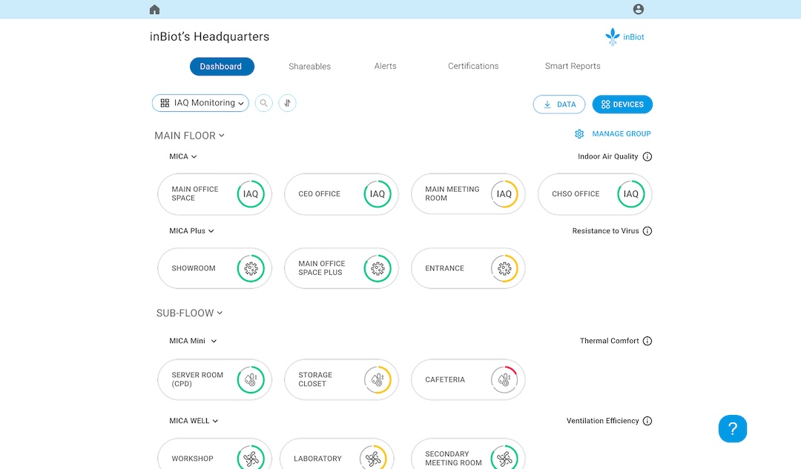Collapse the MICA Plus section

coord(191,231)
